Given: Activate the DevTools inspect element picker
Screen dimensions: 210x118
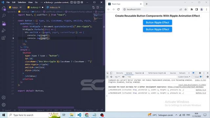Looking at the screenshot, I should (107, 73).
